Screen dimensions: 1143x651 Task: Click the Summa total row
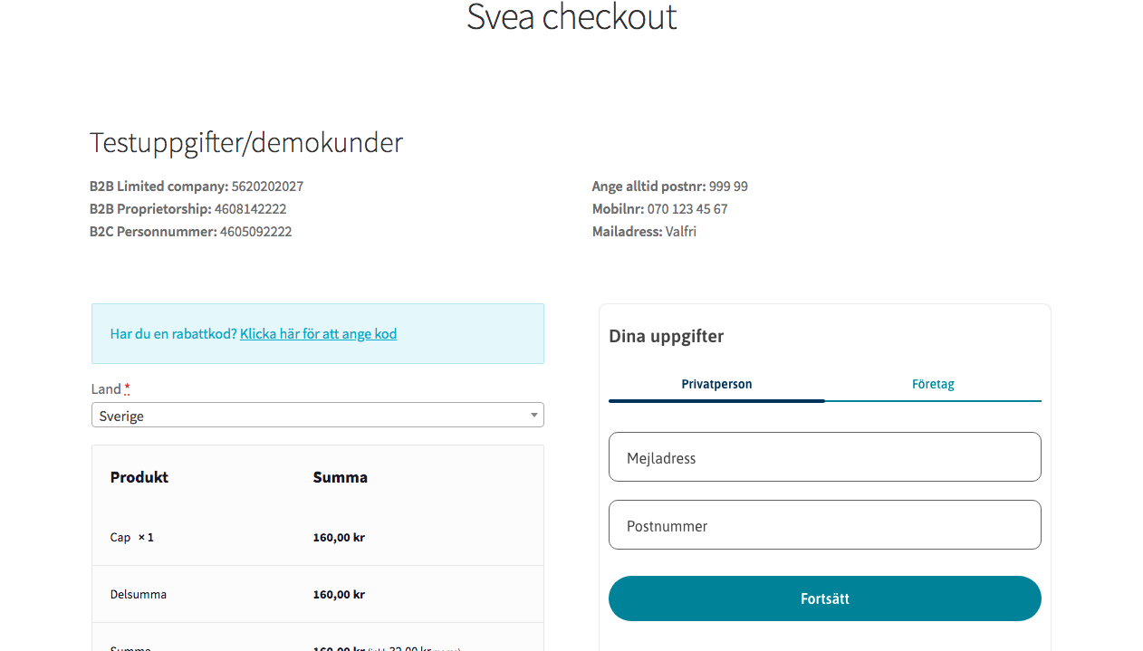point(317,646)
